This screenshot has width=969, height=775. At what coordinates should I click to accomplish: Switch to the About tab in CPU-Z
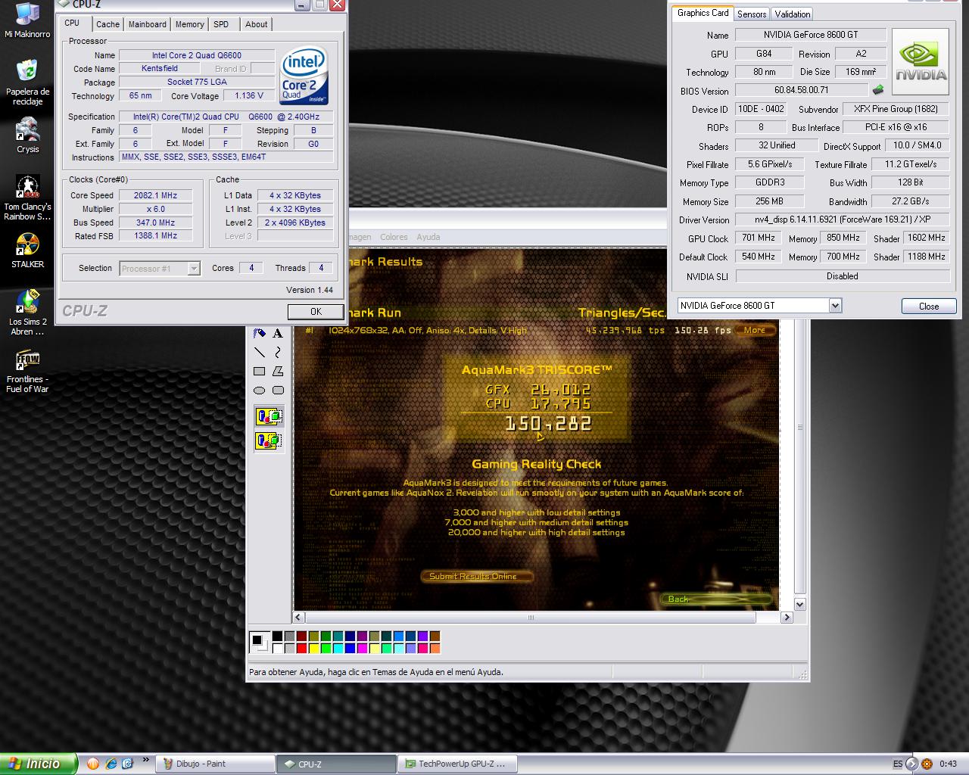[x=256, y=24]
